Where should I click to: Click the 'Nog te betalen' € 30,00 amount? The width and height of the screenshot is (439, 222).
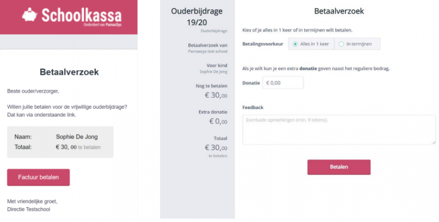pyautogui.click(x=216, y=95)
